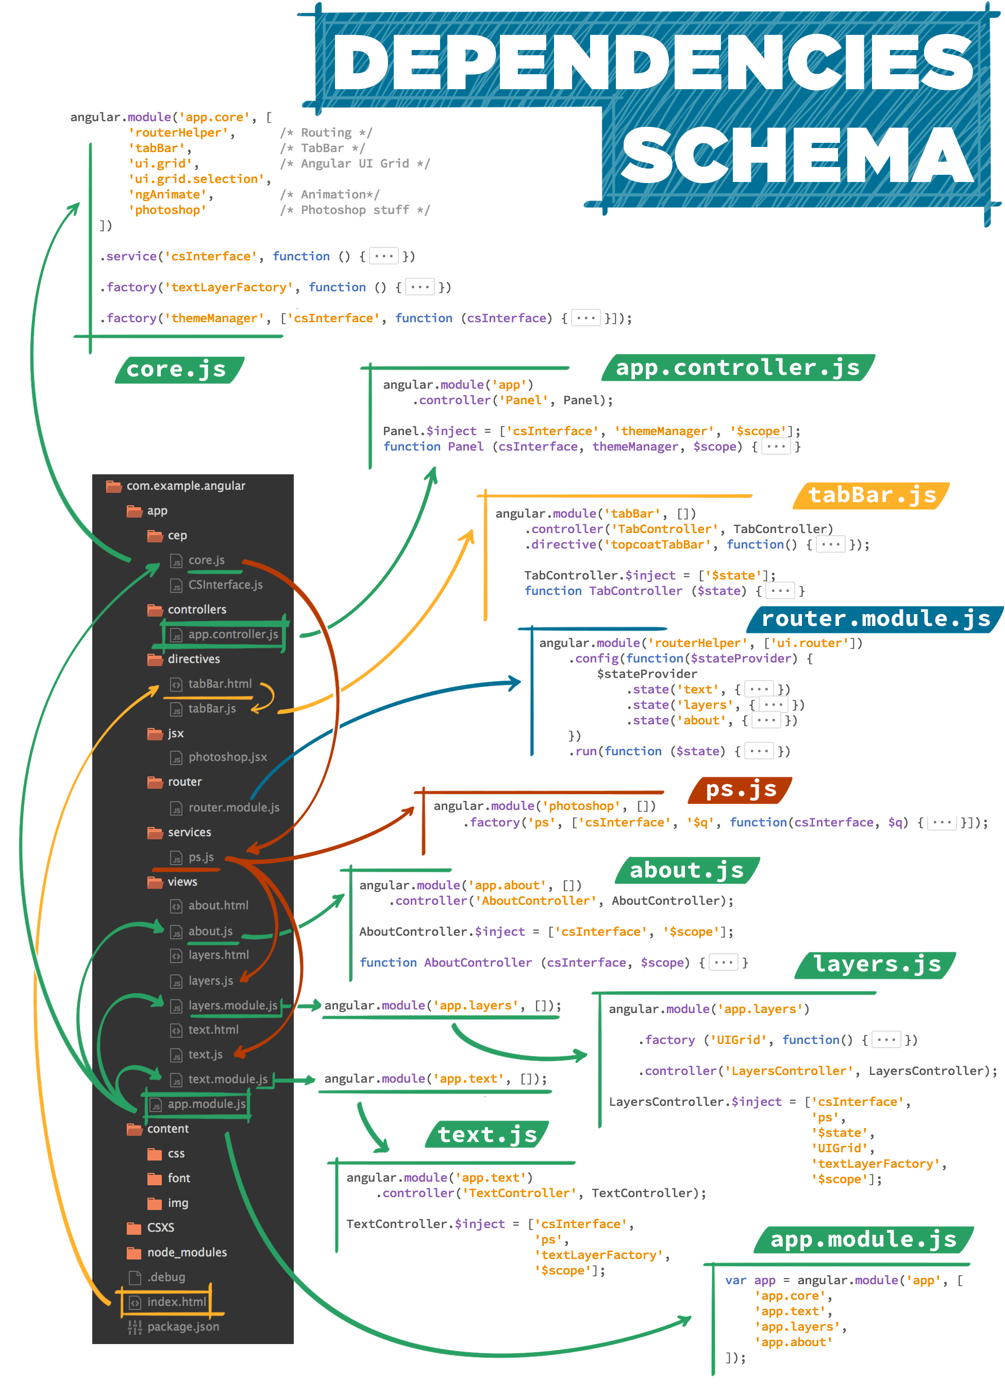Expand collapsed topcoatTabBar directive body
The width and height of the screenshot is (1005, 1392).
coord(831,544)
